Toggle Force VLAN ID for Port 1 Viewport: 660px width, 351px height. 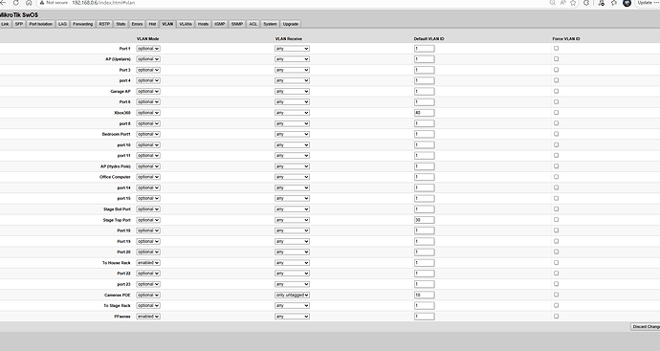(556, 49)
